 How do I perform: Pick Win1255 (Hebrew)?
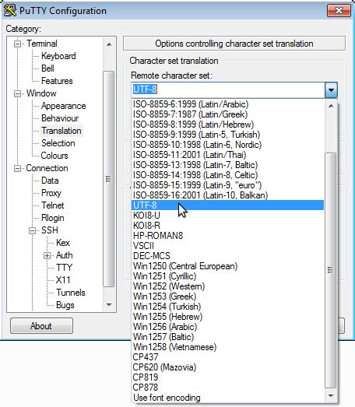point(228,317)
